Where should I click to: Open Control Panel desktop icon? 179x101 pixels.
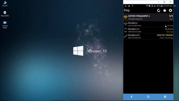tap(5, 25)
